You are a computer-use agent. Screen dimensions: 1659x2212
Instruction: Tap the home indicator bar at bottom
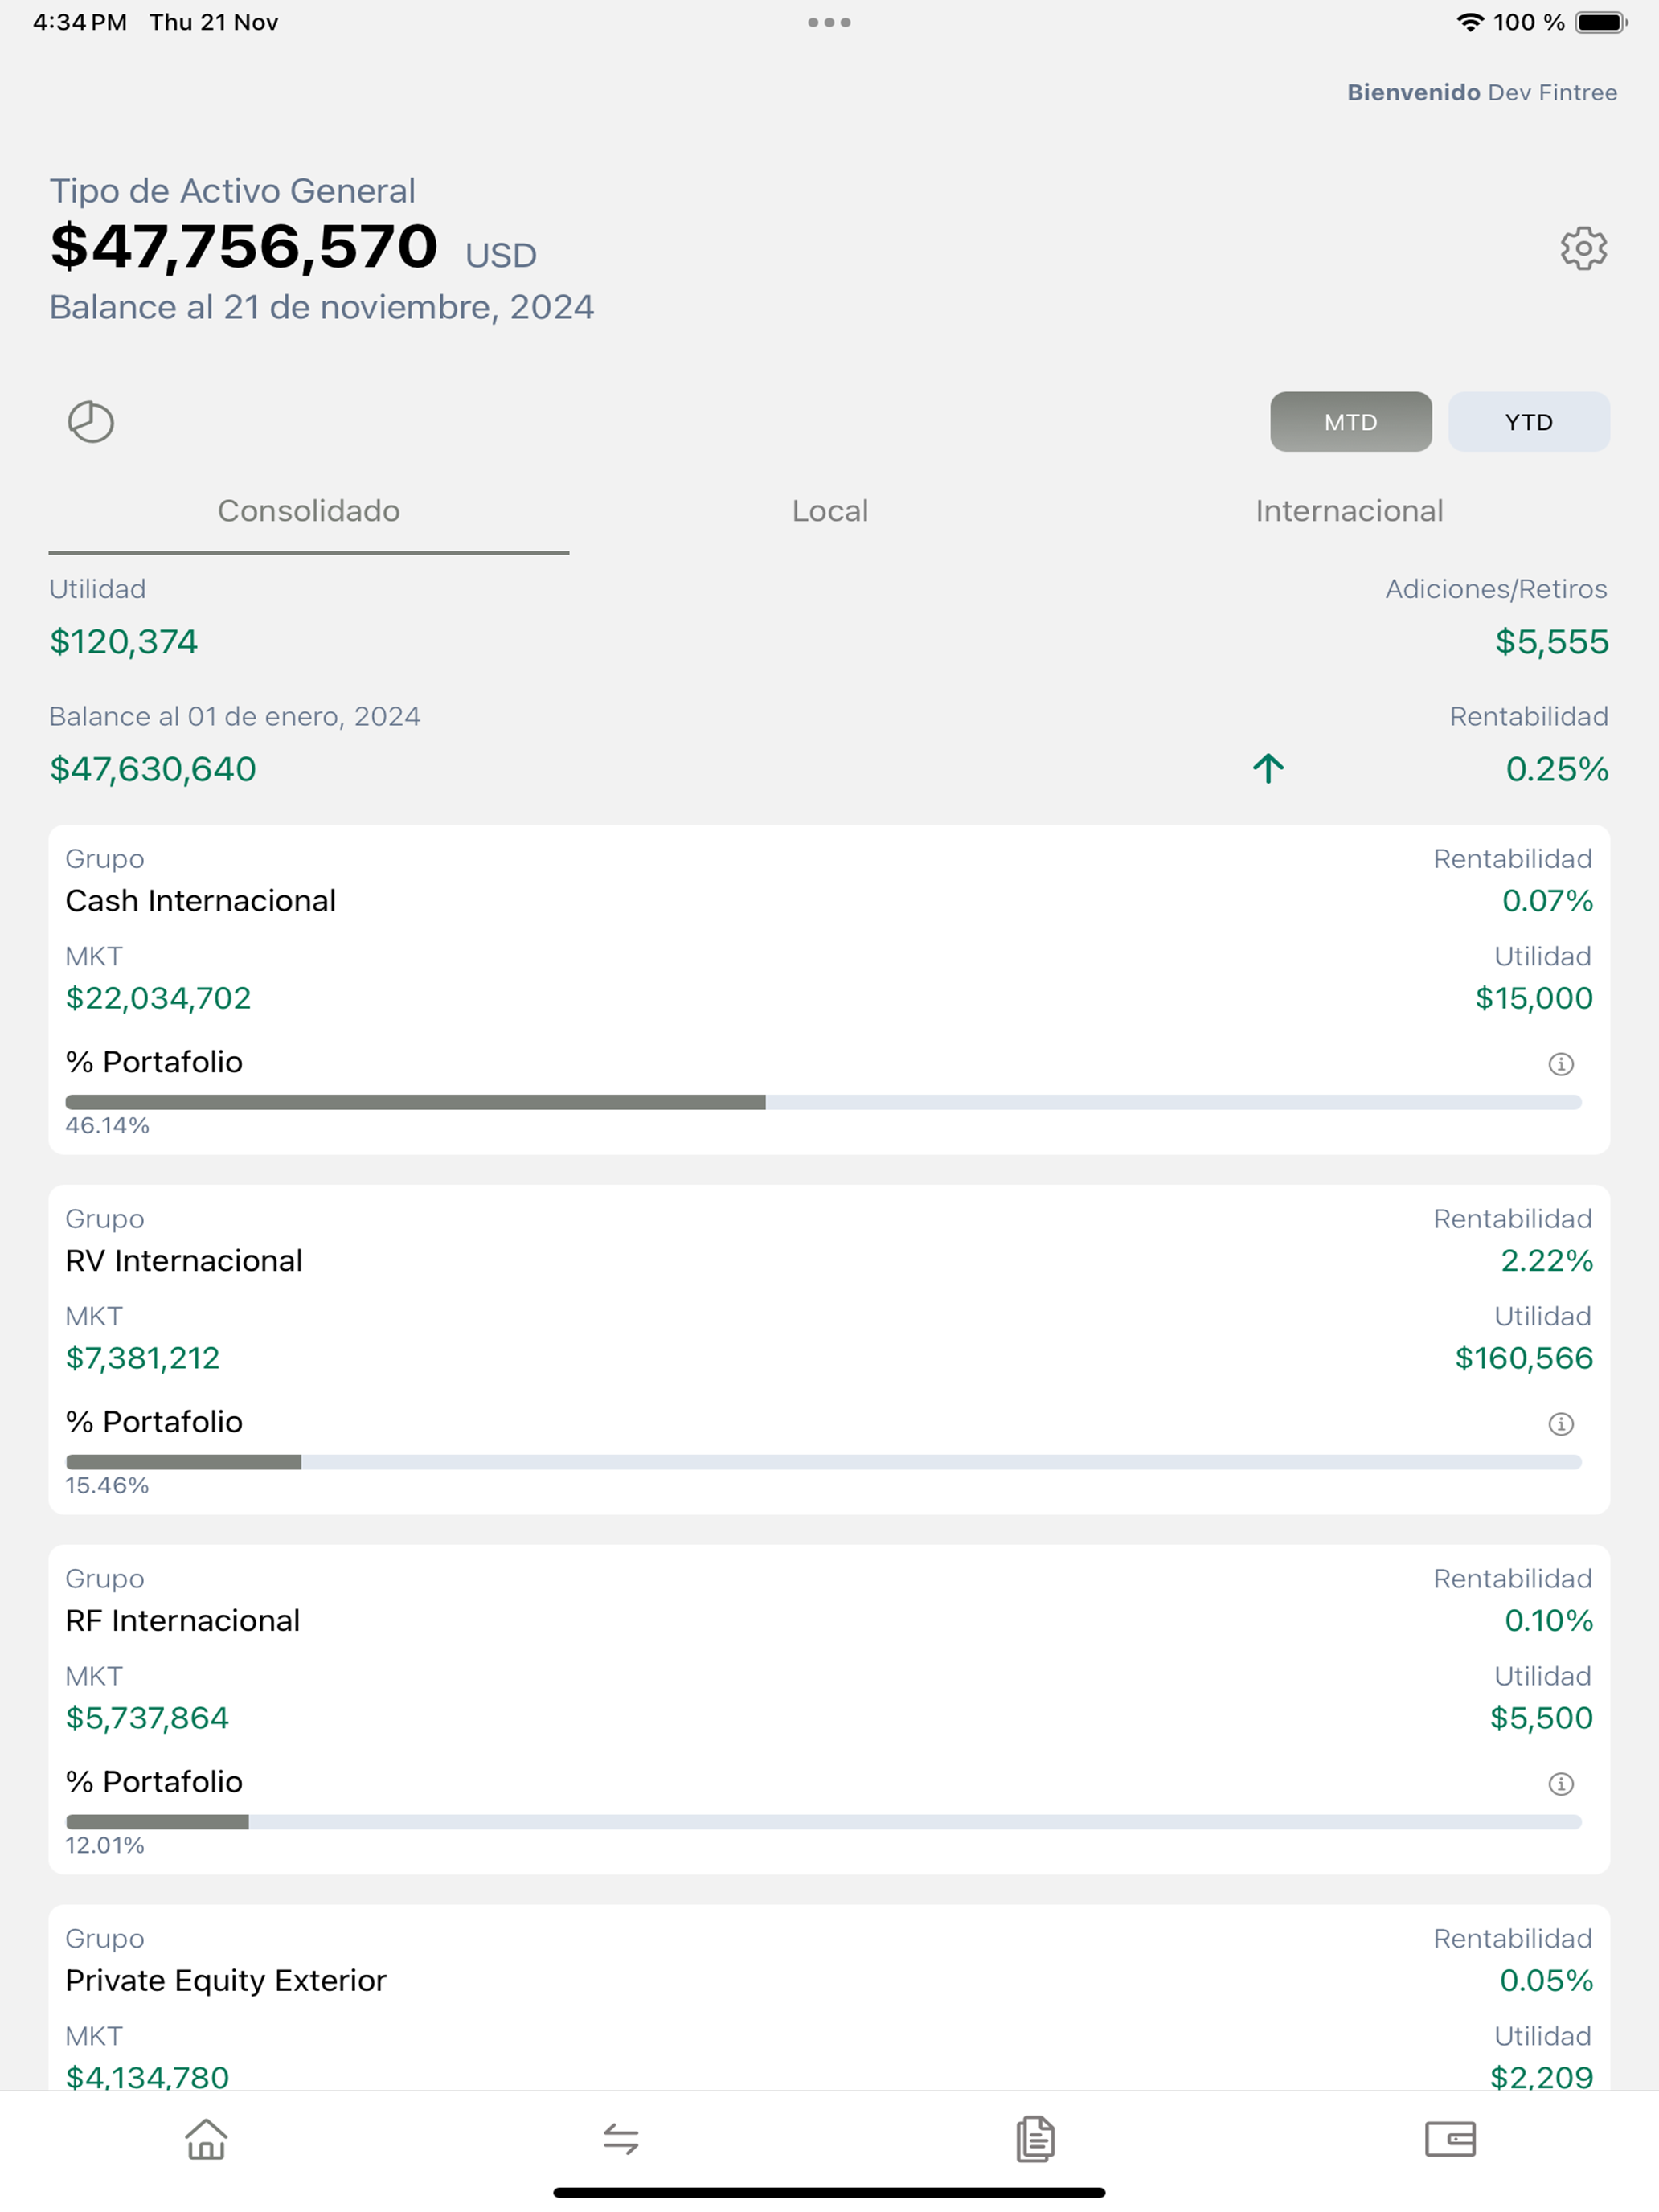[x=829, y=2193]
